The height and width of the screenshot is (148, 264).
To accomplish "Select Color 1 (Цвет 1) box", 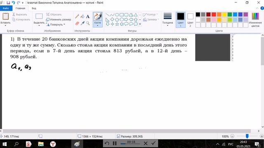I will 181,20.
